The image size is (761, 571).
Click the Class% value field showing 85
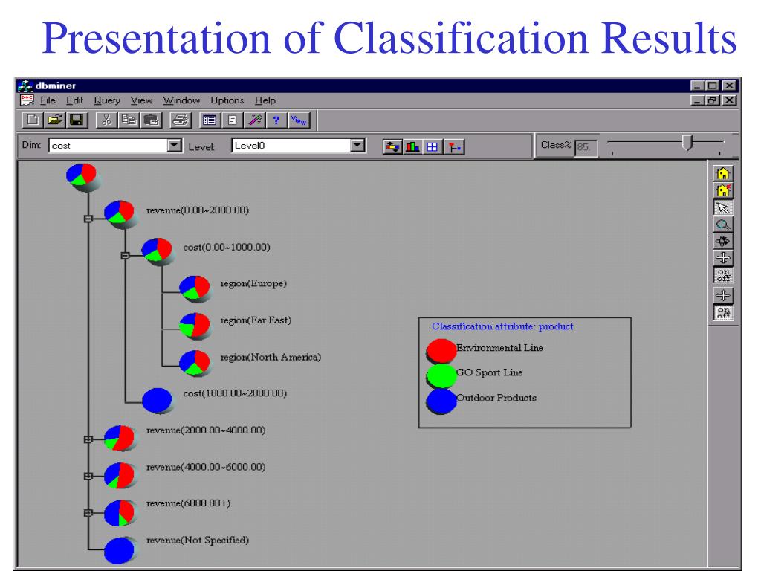pos(586,147)
